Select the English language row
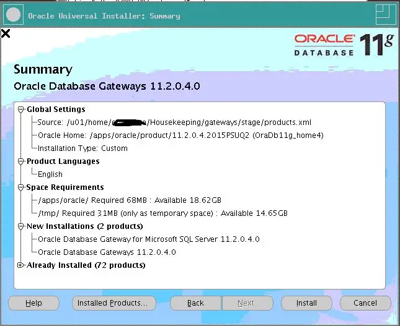Image resolution: width=400 pixels, height=326 pixels. (x=50, y=174)
